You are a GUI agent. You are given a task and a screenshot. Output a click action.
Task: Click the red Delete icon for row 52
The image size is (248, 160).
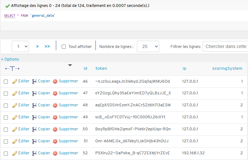click(x=55, y=153)
